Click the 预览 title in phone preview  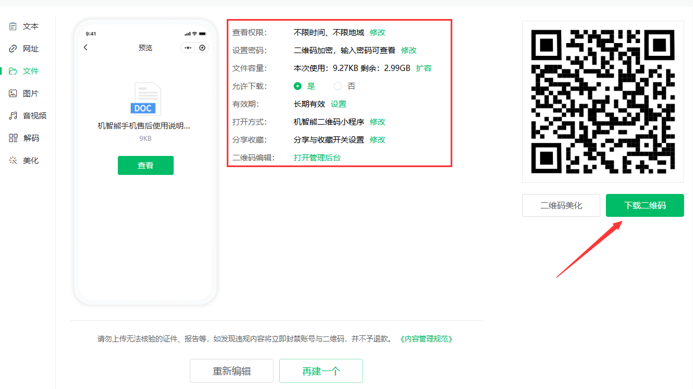coord(145,48)
